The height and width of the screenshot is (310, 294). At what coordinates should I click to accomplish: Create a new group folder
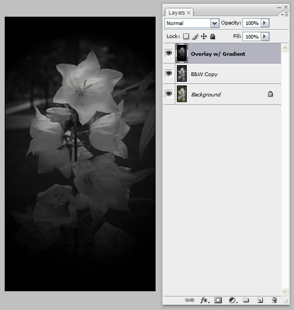point(246,300)
